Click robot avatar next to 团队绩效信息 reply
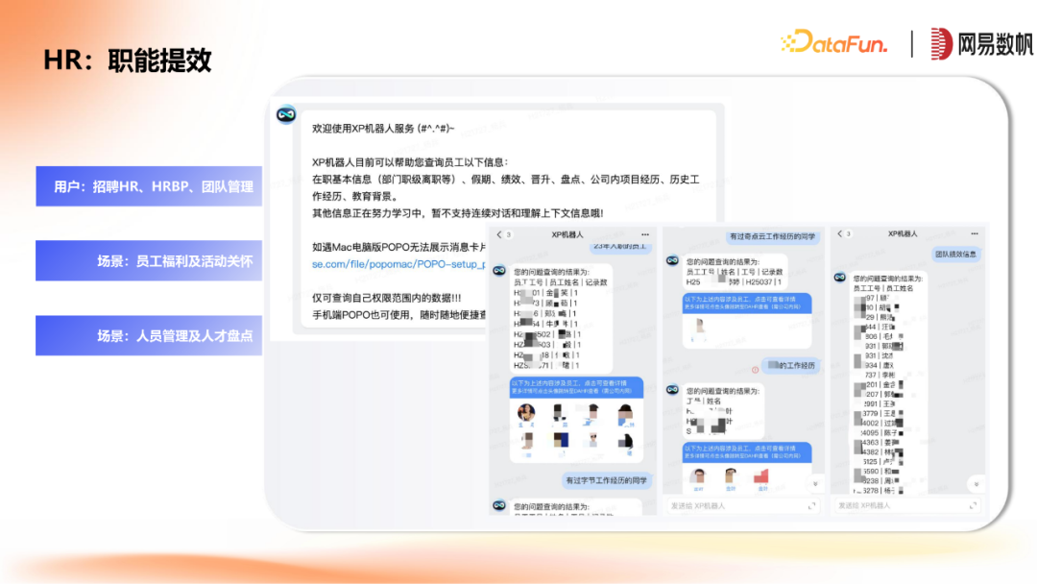Viewport: 1037px width, 584px height. pos(840,278)
